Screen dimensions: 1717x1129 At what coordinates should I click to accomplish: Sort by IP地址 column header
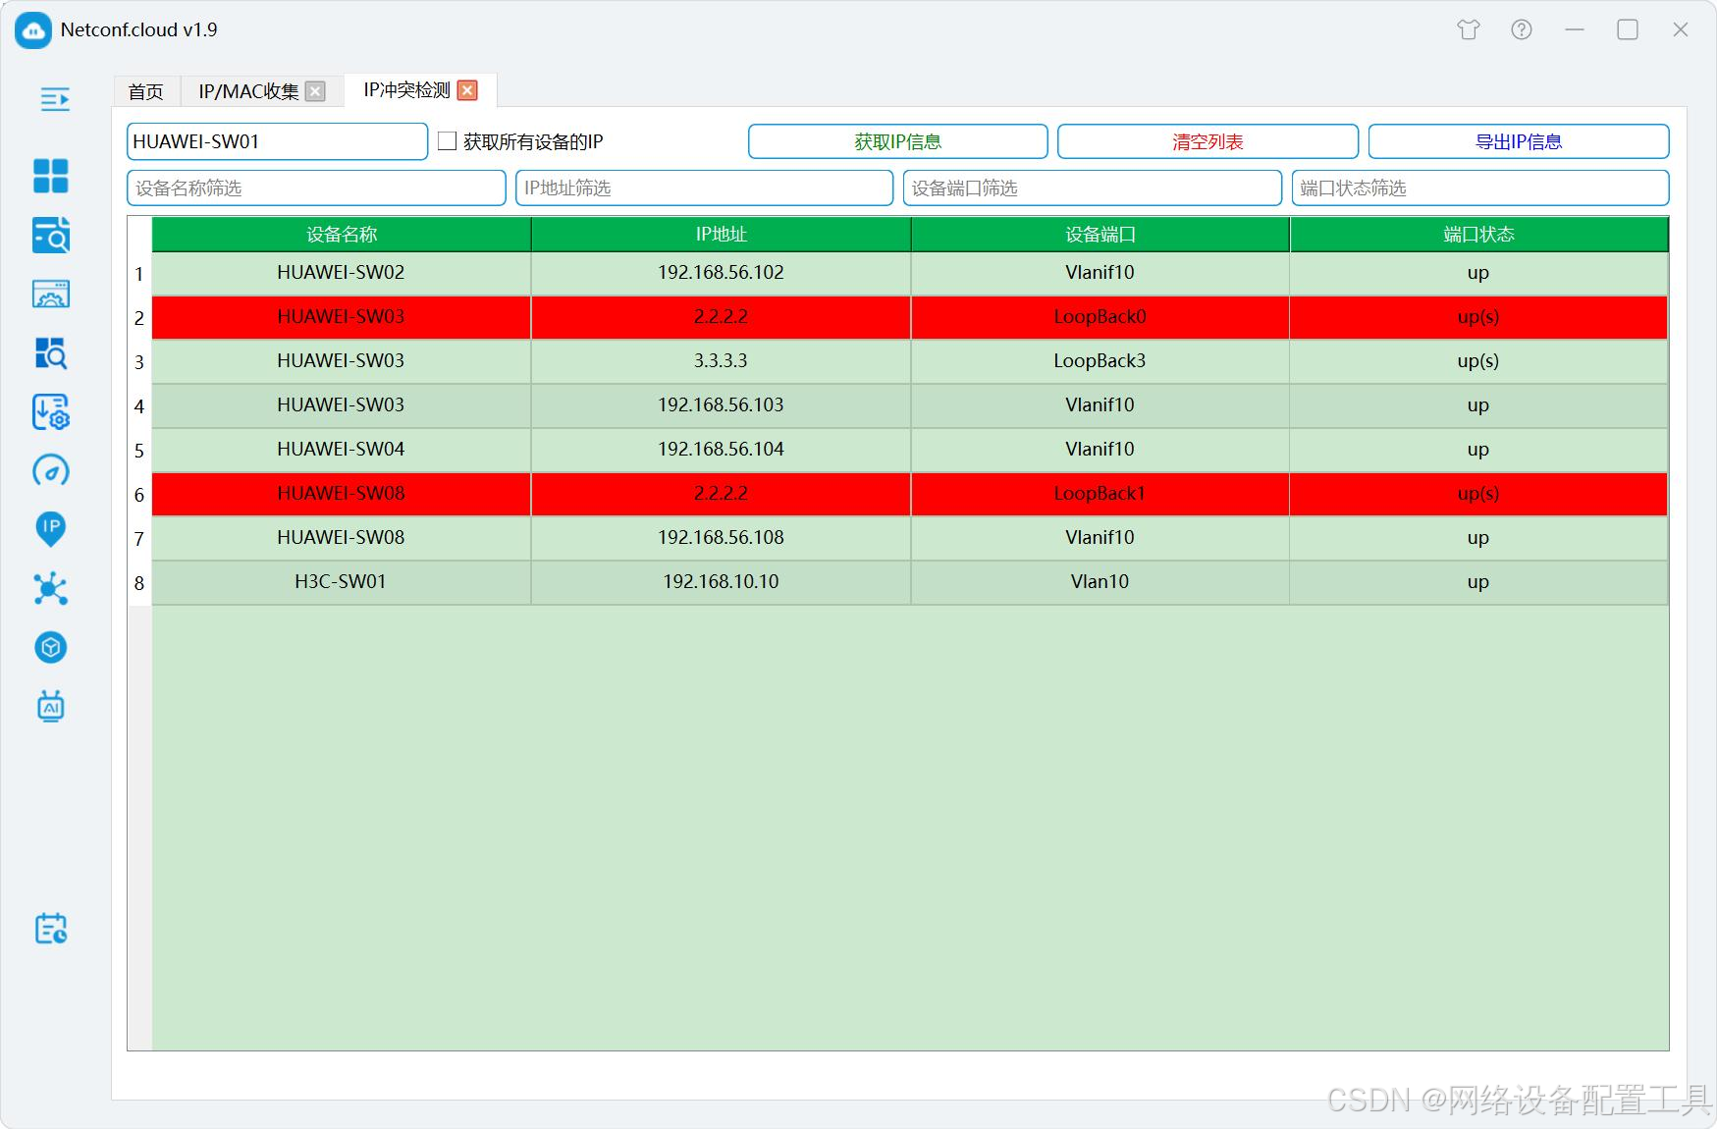[722, 234]
